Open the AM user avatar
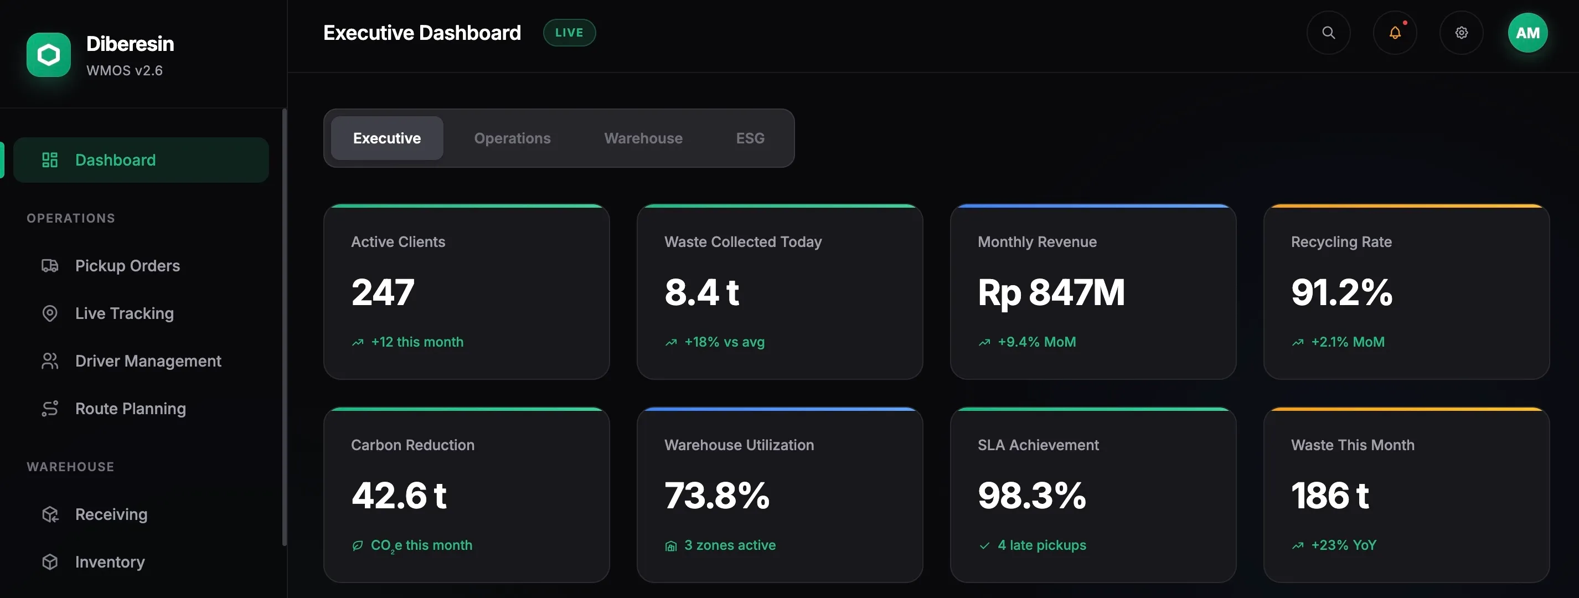 [x=1528, y=33]
